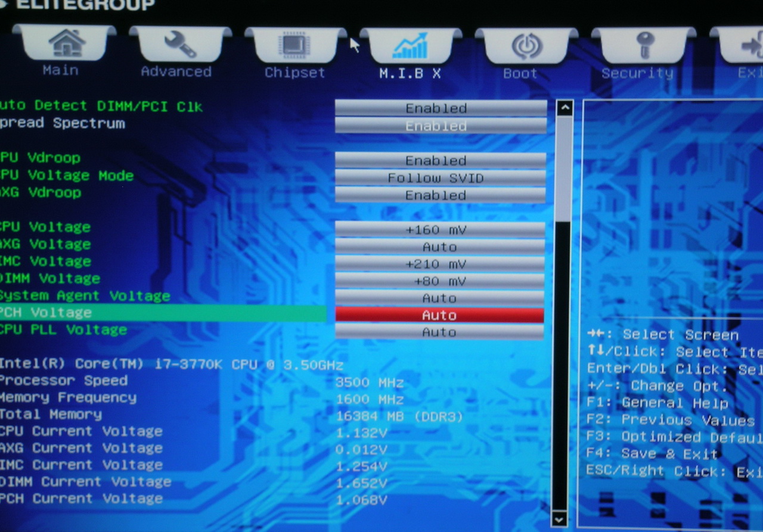Click the IMC Current Voltage 1.254V value
Screen dimensions: 763x532
point(361,466)
